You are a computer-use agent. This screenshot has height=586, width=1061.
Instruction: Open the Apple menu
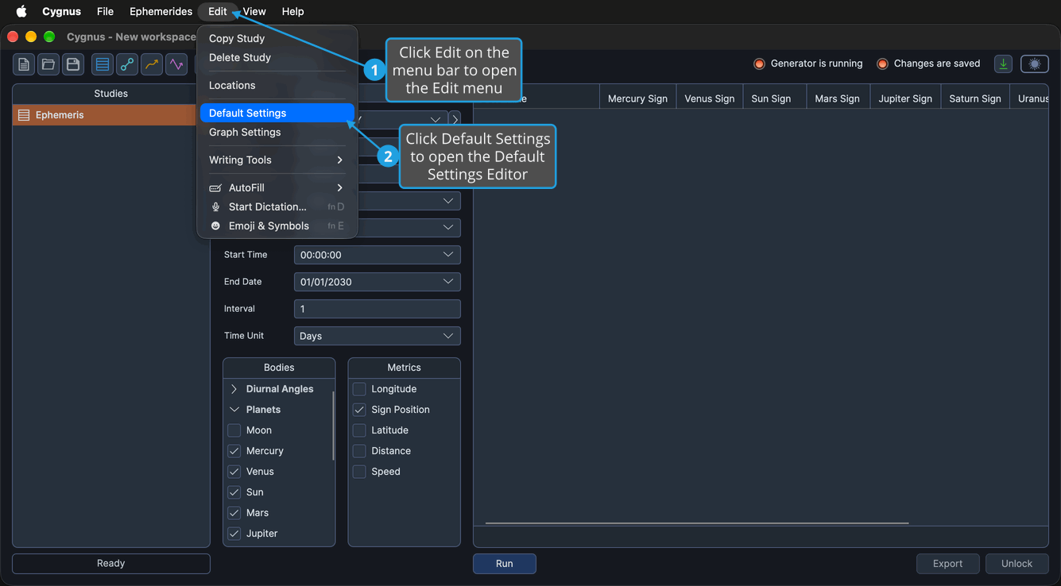[x=21, y=11]
